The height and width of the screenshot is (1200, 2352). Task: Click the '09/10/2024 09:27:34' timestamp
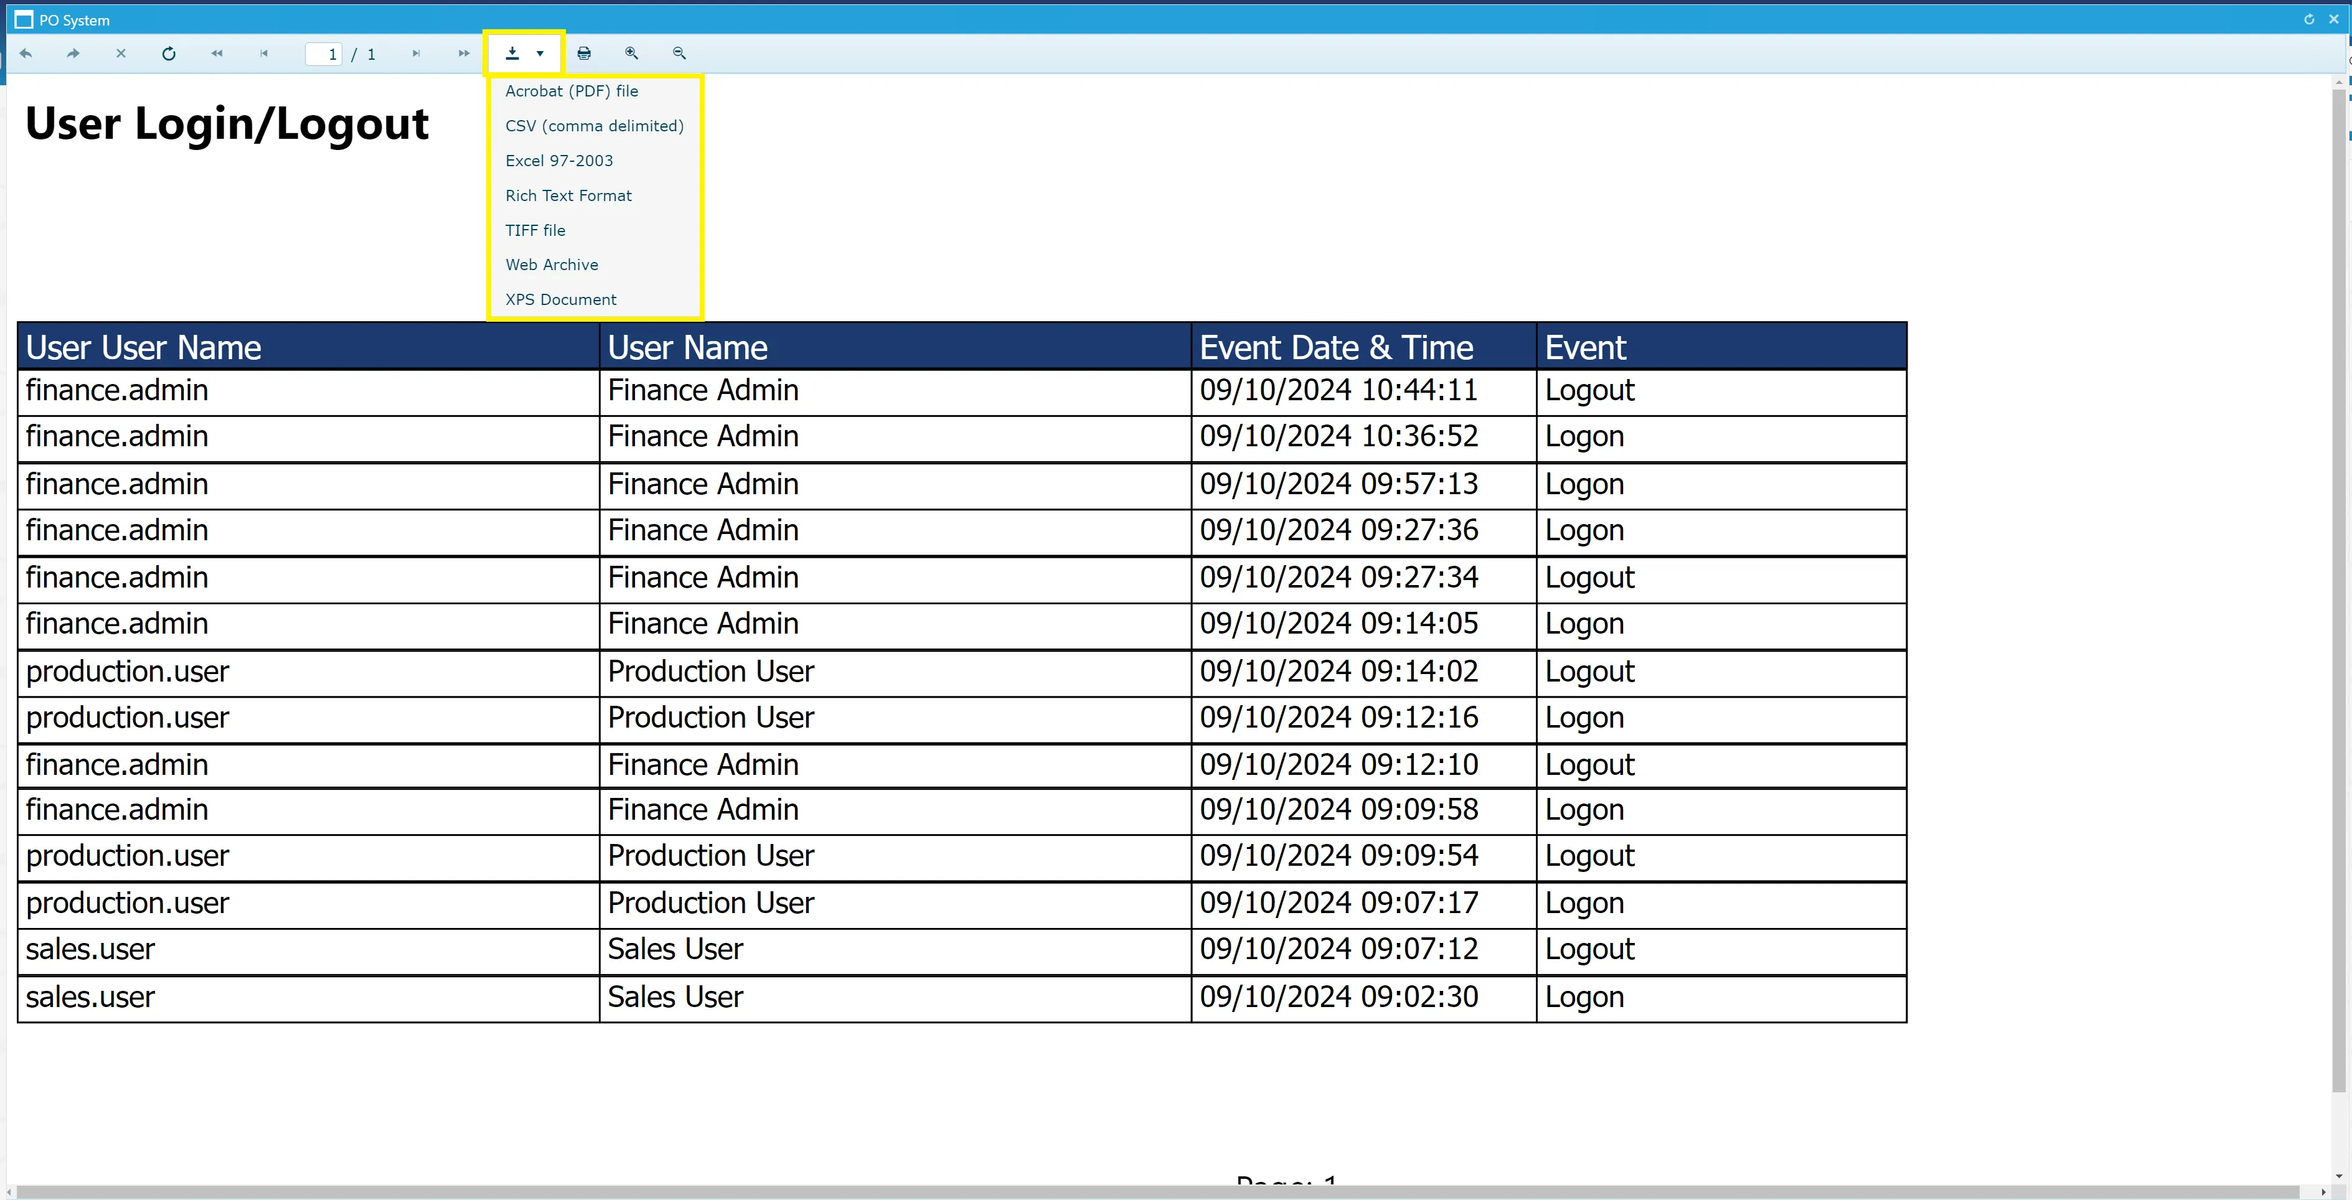tap(1338, 578)
